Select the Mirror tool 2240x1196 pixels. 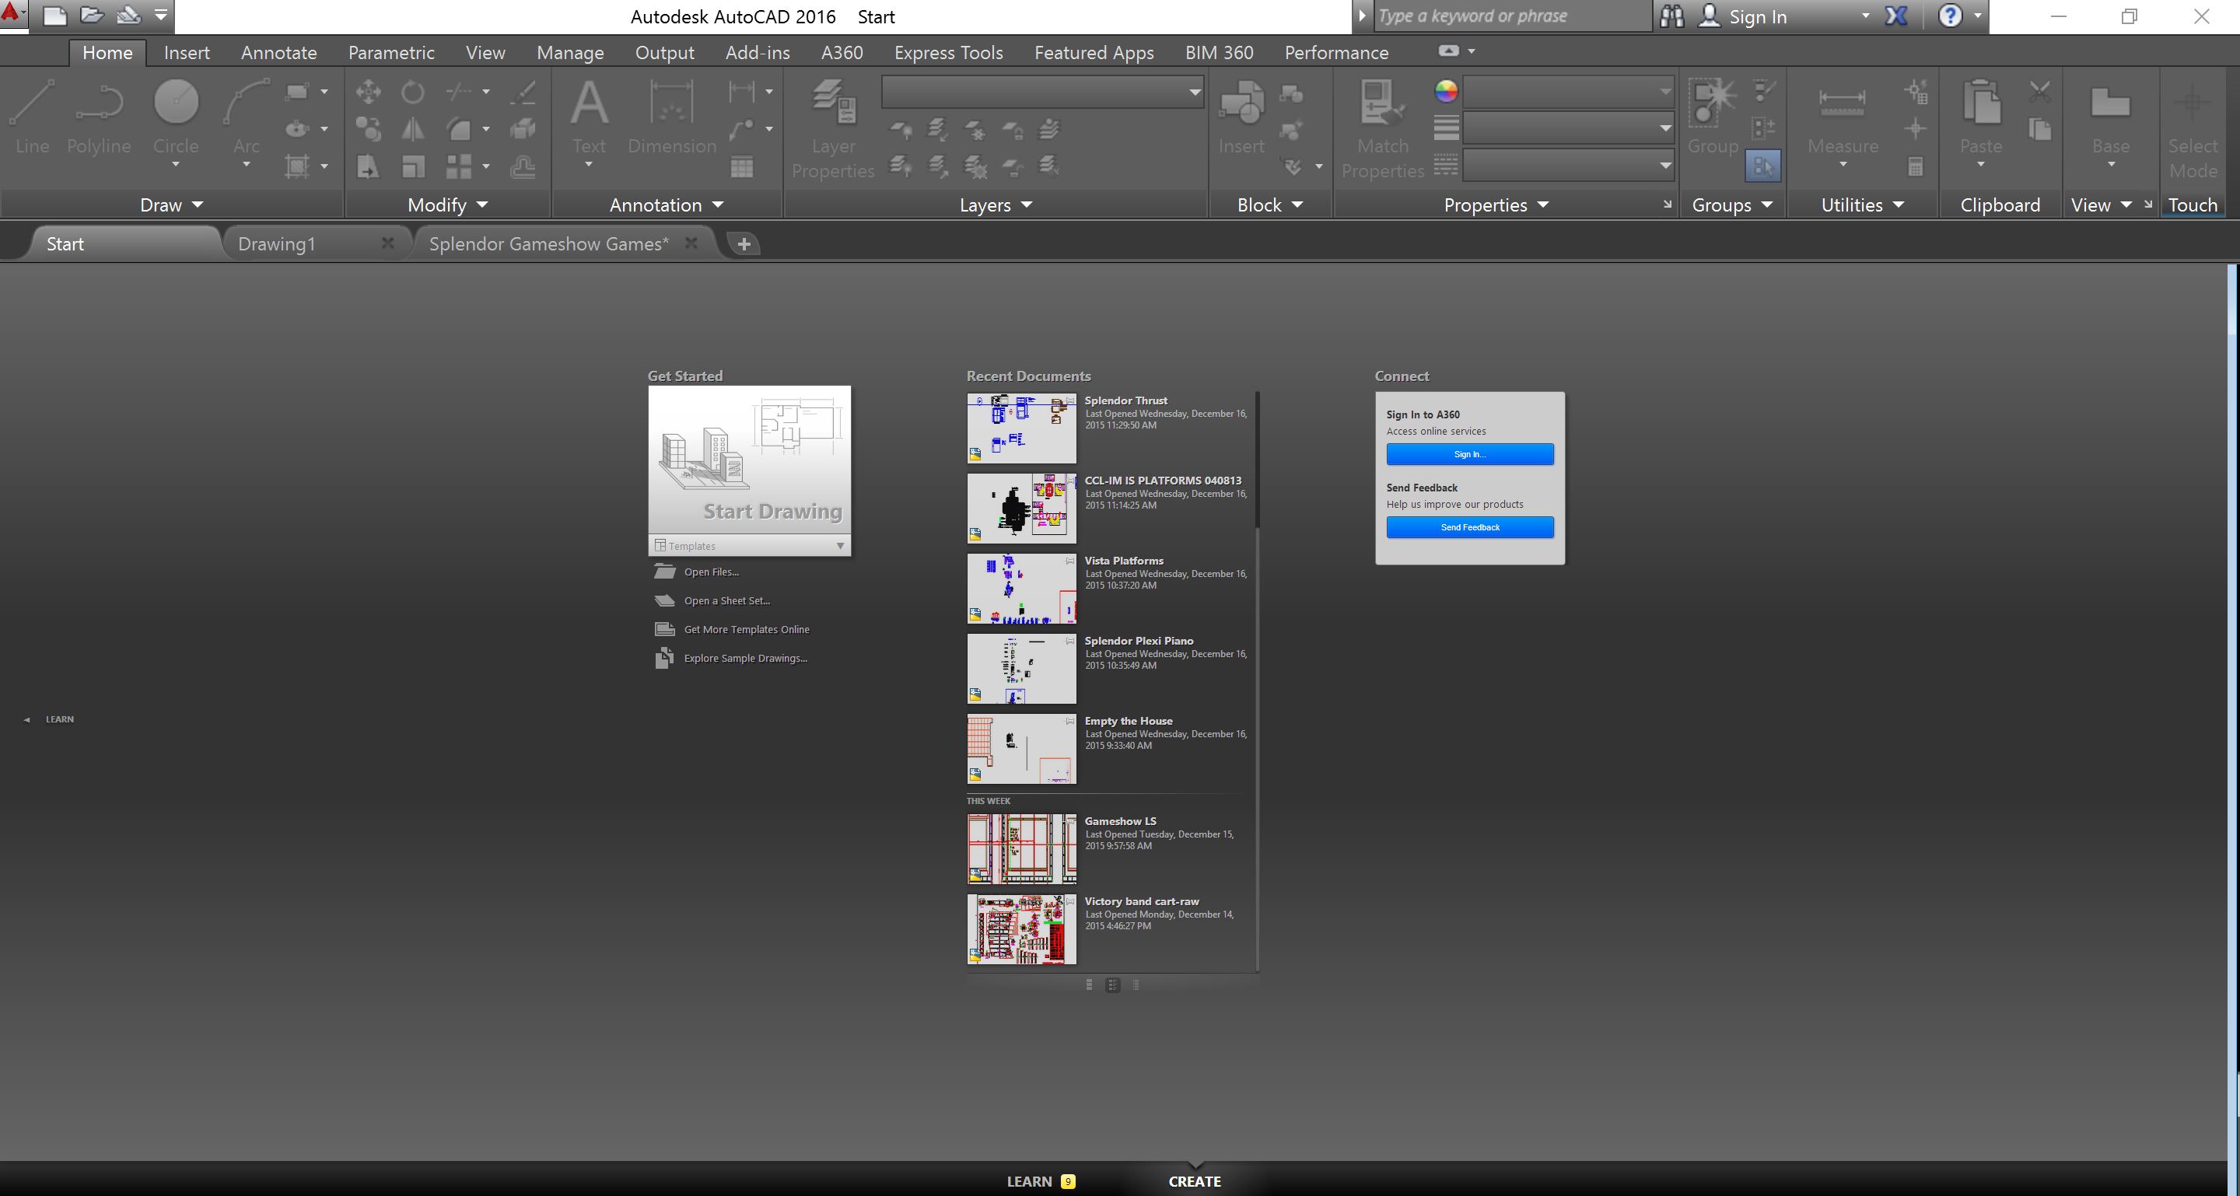click(413, 128)
